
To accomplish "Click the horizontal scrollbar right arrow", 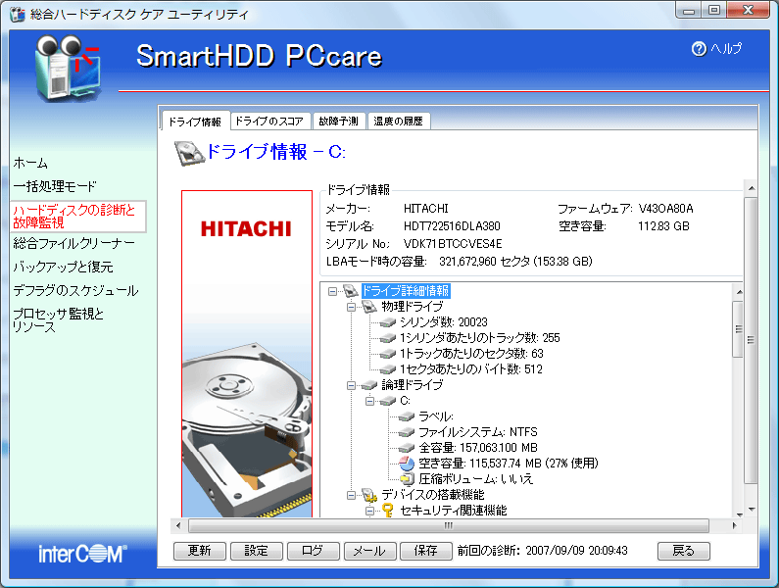I will [734, 525].
